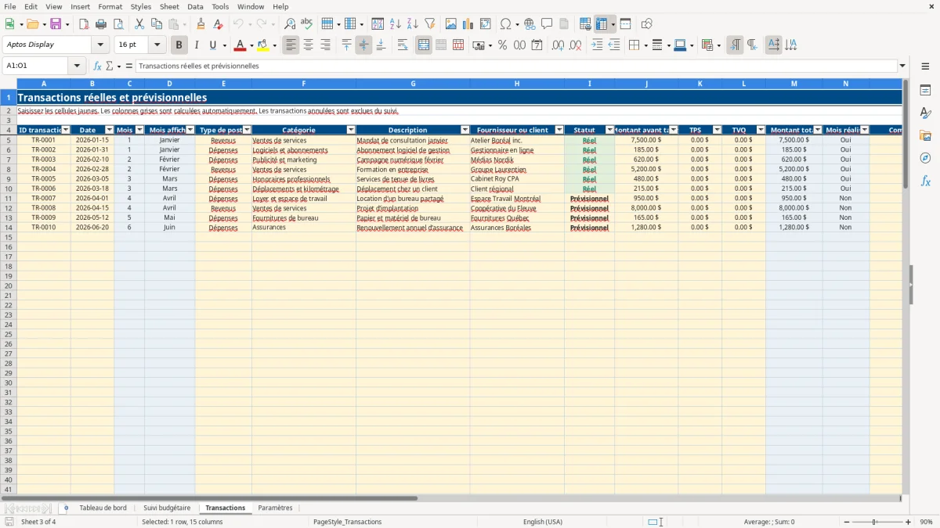The image size is (940, 528).
Task: Open the Sheet menu
Action: point(169,6)
